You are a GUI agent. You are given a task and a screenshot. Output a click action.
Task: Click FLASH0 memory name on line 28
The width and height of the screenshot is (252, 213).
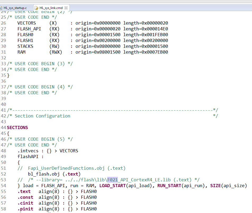25,35
